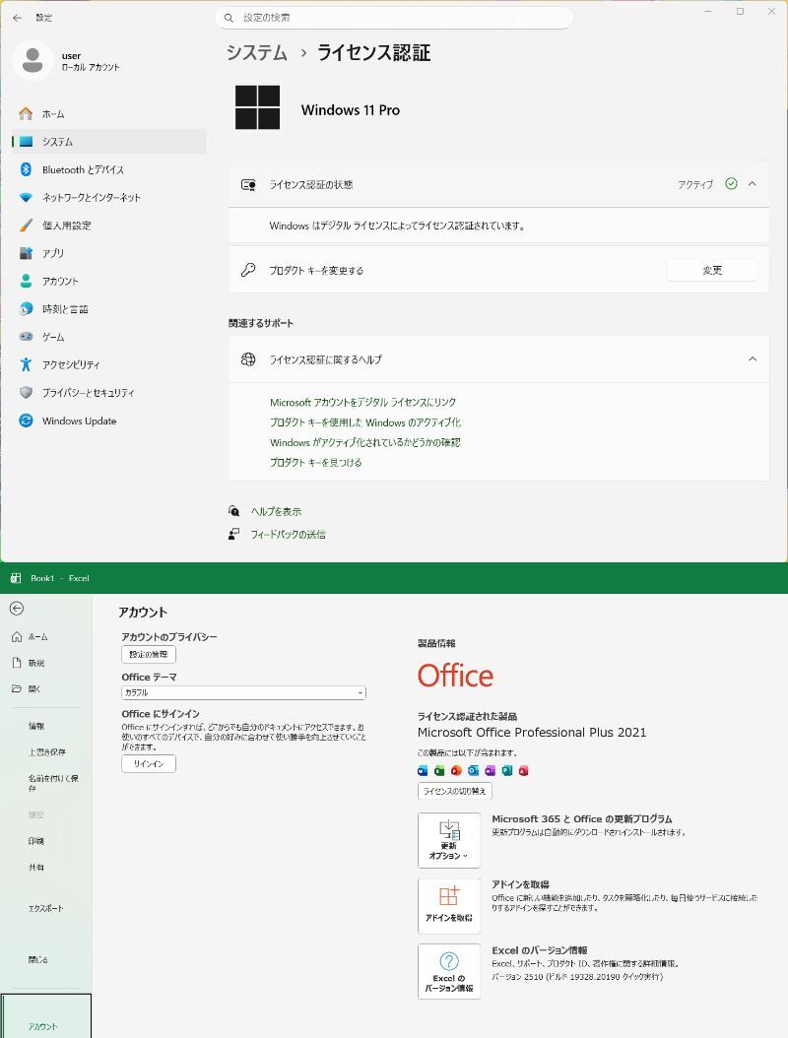Open the Office テーマ dropdown

243,692
